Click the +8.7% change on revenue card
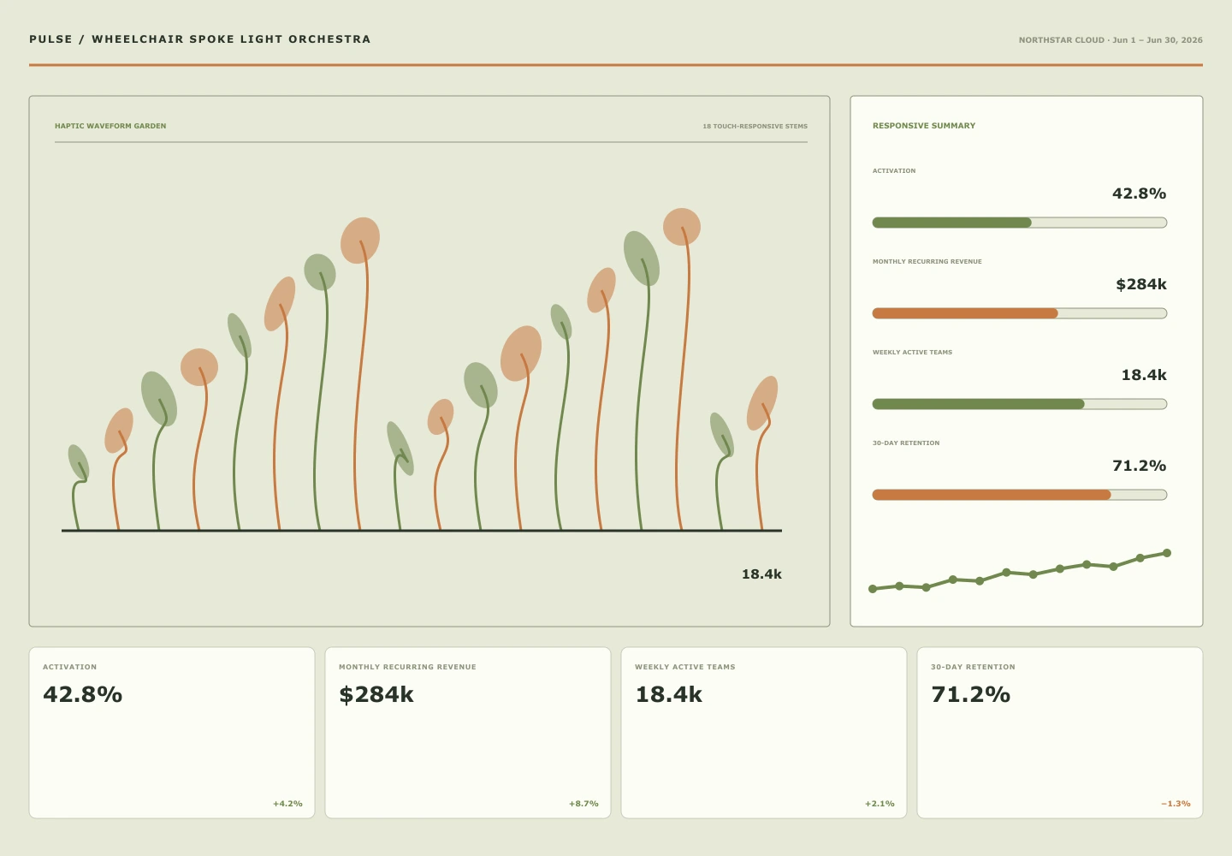 click(583, 804)
